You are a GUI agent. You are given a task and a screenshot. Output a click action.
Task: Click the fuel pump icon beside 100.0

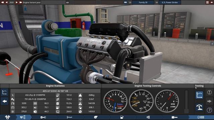coord(58,107)
